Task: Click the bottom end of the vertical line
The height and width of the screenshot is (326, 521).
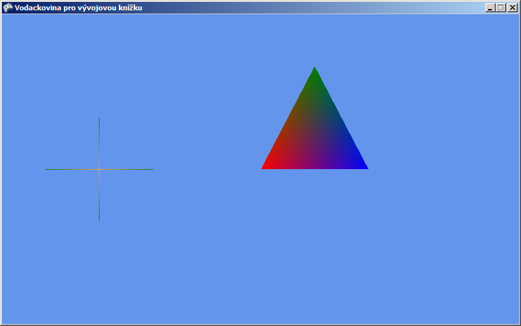Action: tap(99, 219)
